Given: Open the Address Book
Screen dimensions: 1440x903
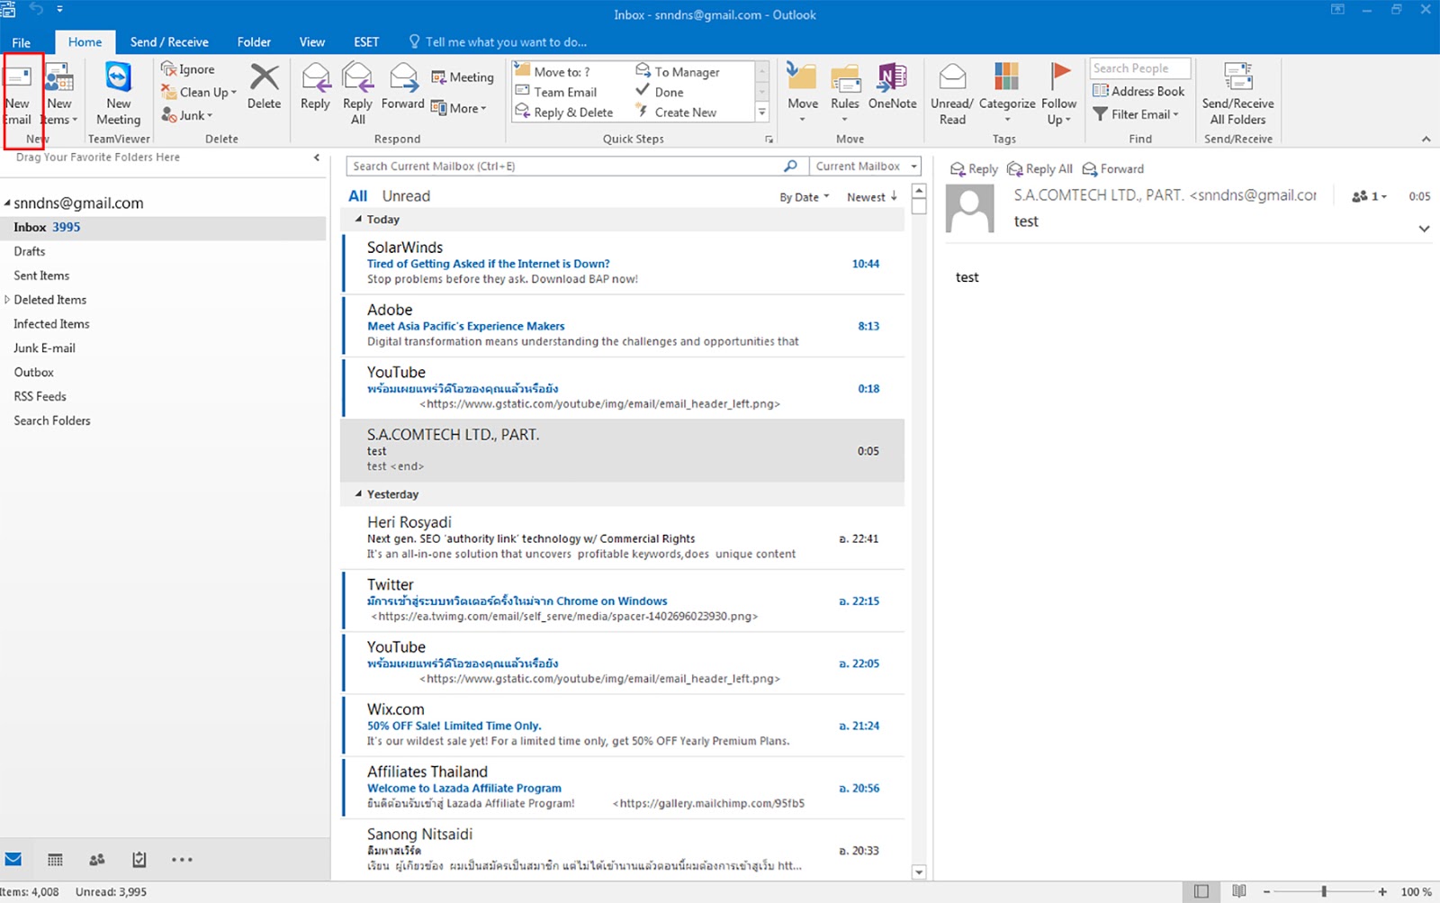Looking at the screenshot, I should coord(1138,91).
